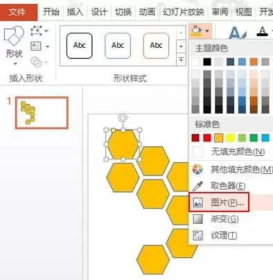Screen dimensions: 273x280
Task: Switch to the 开始 ribbon tab
Action: pyautogui.click(x=51, y=12)
